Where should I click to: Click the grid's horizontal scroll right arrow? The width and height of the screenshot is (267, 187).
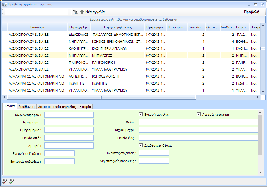click(258, 97)
